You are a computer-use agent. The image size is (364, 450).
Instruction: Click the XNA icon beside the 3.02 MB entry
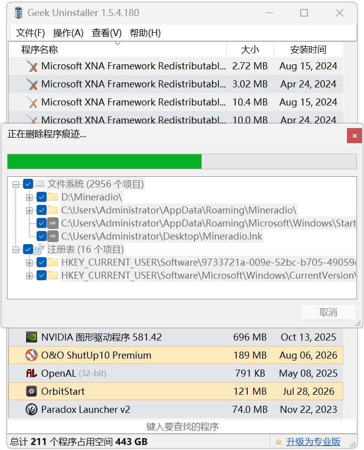(32, 84)
